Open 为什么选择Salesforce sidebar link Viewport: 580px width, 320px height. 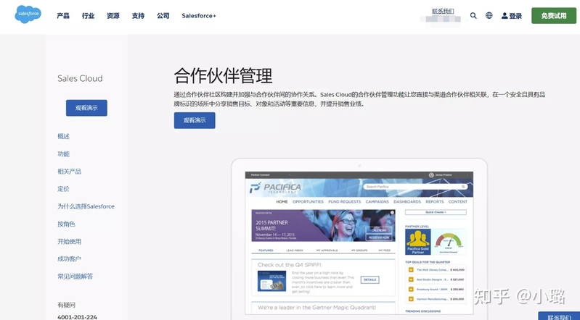[86, 206]
